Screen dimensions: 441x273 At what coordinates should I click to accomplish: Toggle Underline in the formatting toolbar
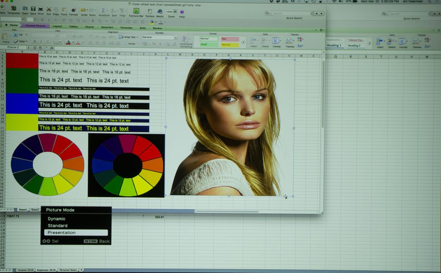[x=56, y=20]
